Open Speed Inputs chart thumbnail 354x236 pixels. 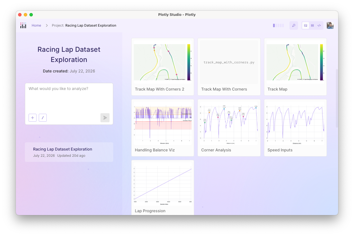pyautogui.click(x=295, y=123)
